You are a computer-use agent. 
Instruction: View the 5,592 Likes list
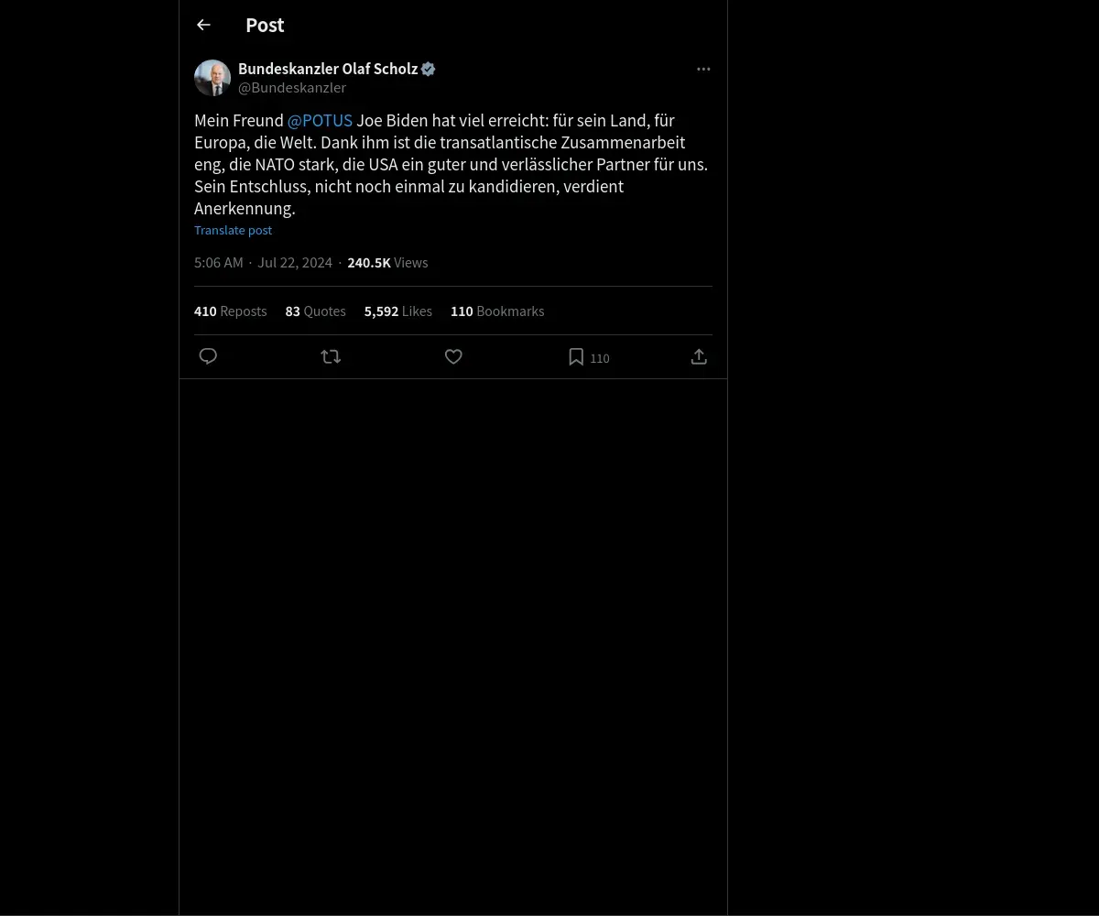point(397,311)
